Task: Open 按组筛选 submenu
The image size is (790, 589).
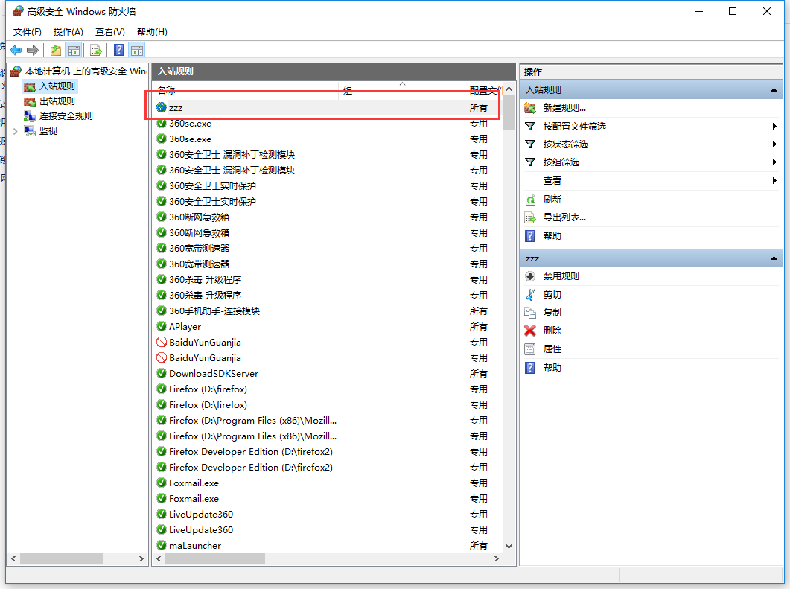Action: [651, 162]
